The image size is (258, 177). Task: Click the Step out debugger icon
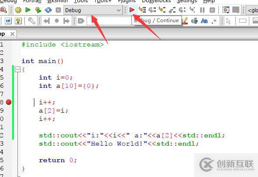pyautogui.click(x=172, y=10)
